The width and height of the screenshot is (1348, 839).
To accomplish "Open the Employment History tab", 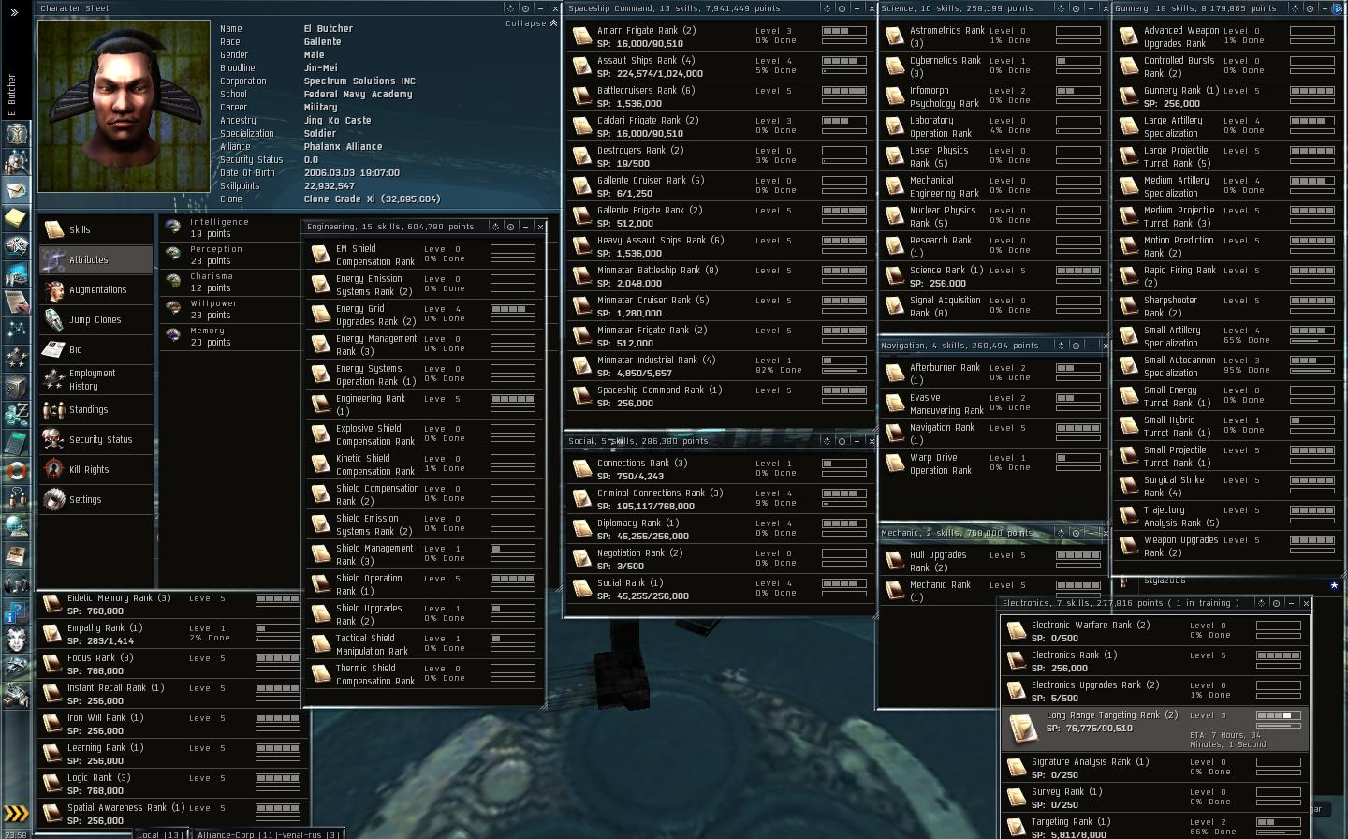I will point(95,379).
